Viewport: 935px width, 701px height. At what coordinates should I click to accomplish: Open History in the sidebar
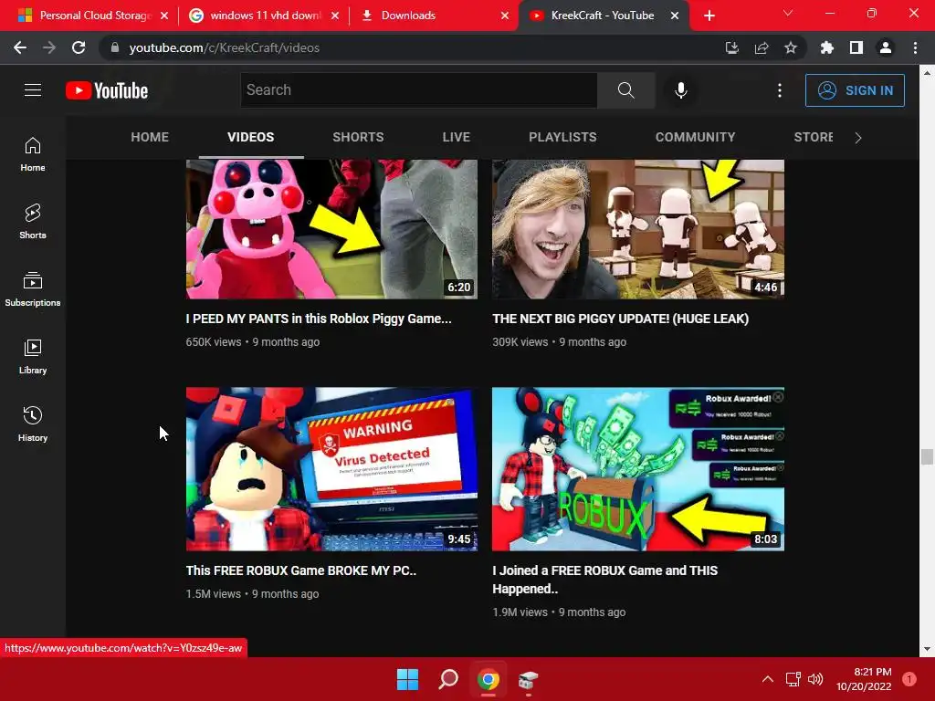pyautogui.click(x=33, y=424)
